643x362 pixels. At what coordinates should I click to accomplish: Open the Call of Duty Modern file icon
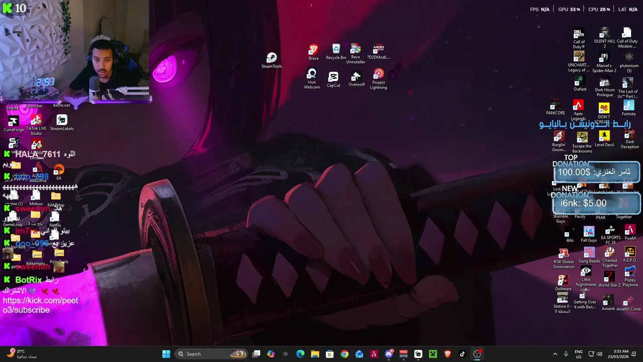[627, 38]
